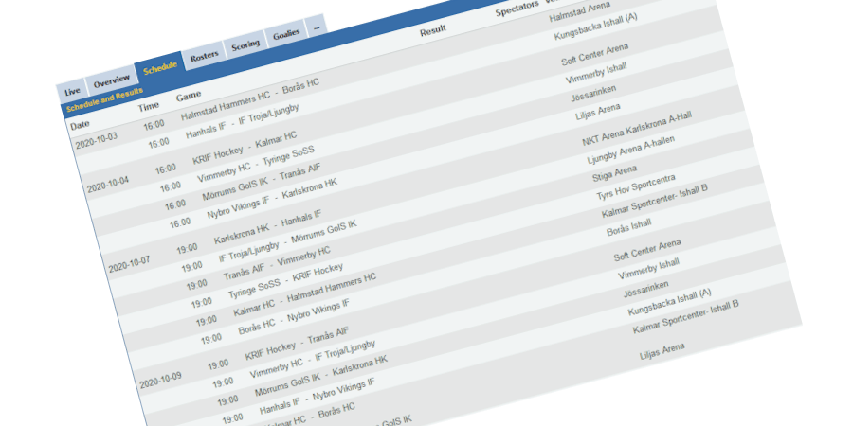The width and height of the screenshot is (853, 426).
Task: Open game Nybro Vikings IF - Karlskrona HK
Action: pyautogui.click(x=271, y=199)
